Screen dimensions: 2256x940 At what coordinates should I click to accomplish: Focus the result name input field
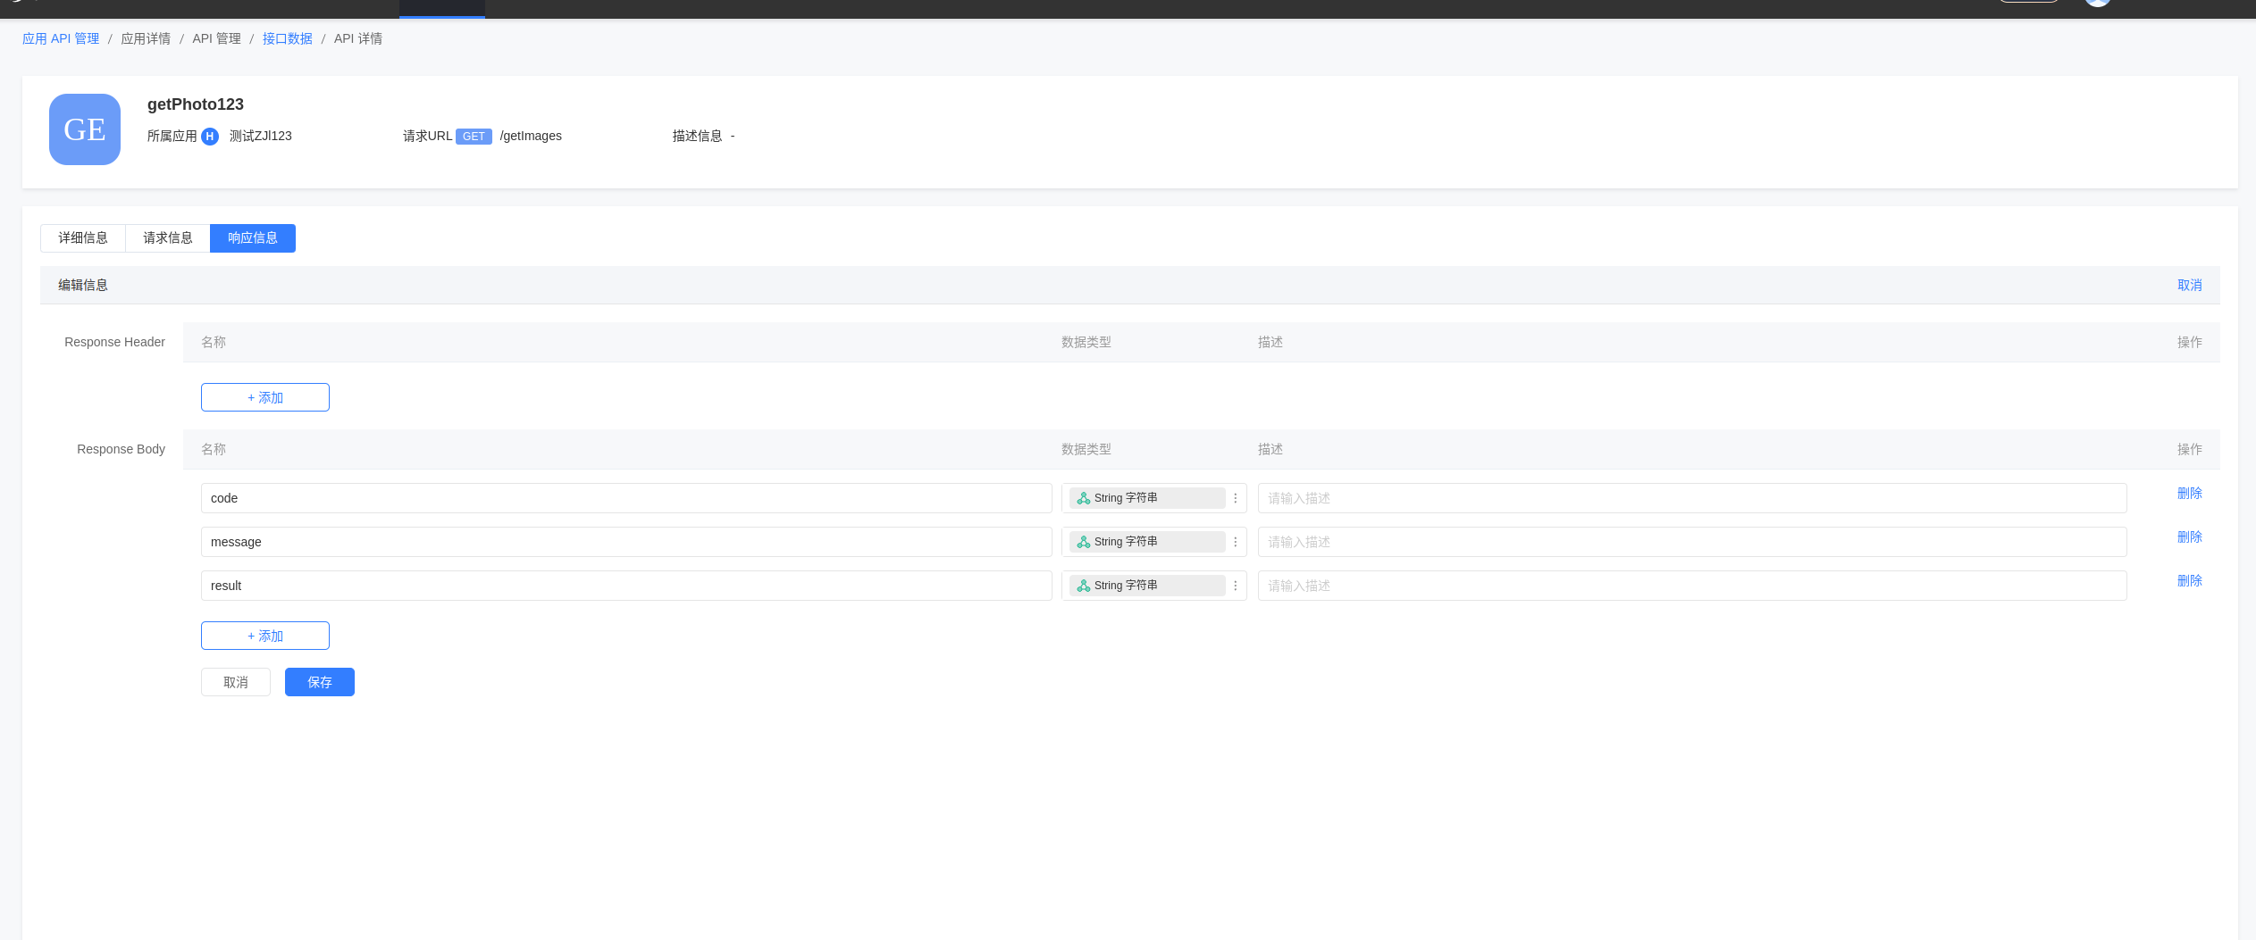626,586
